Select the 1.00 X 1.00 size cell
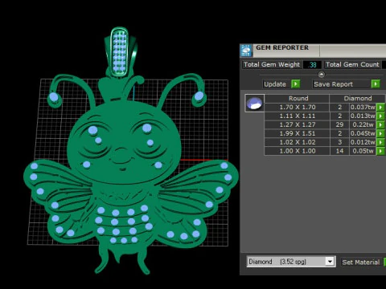386x289 pixels. (x=298, y=151)
